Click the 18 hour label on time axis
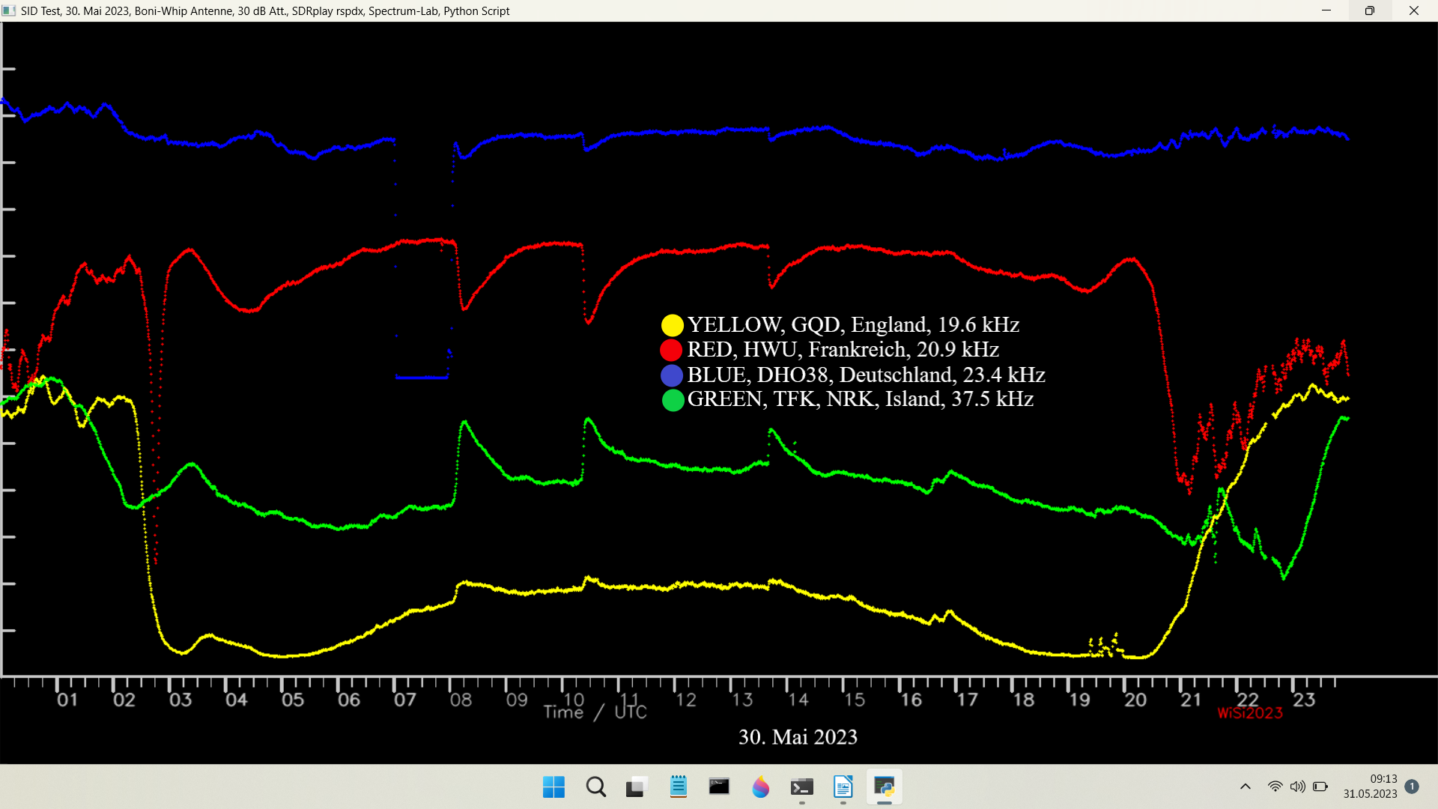 tap(1024, 700)
